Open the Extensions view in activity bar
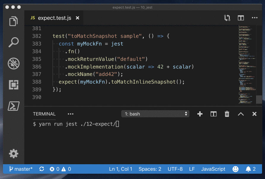The image size is (265, 179). 14,84
